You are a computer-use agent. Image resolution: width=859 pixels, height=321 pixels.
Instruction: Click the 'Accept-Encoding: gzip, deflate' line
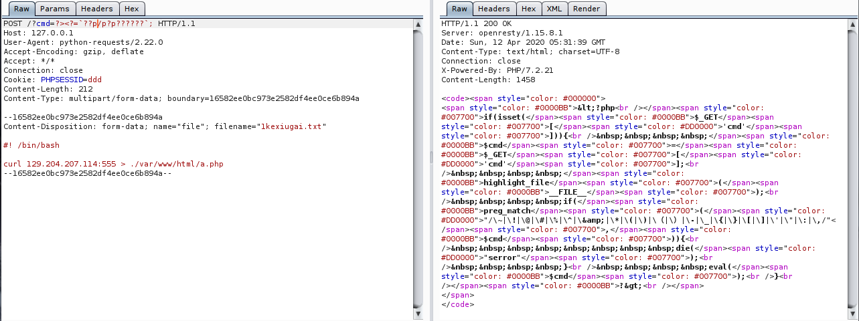pos(74,51)
